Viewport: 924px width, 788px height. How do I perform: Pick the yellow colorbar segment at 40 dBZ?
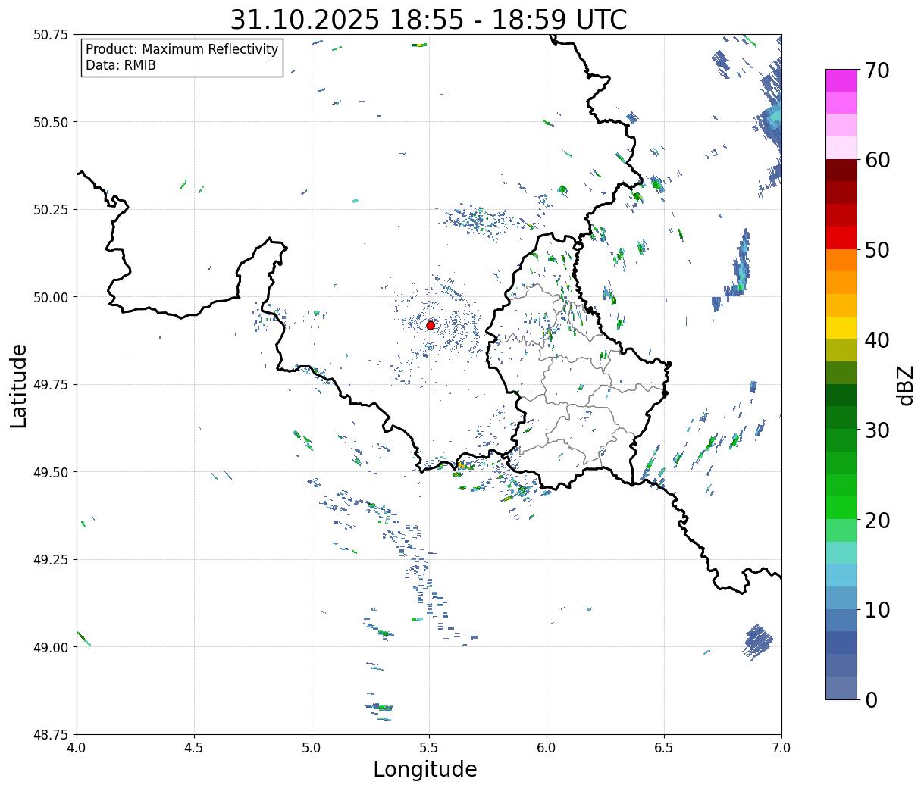[841, 328]
